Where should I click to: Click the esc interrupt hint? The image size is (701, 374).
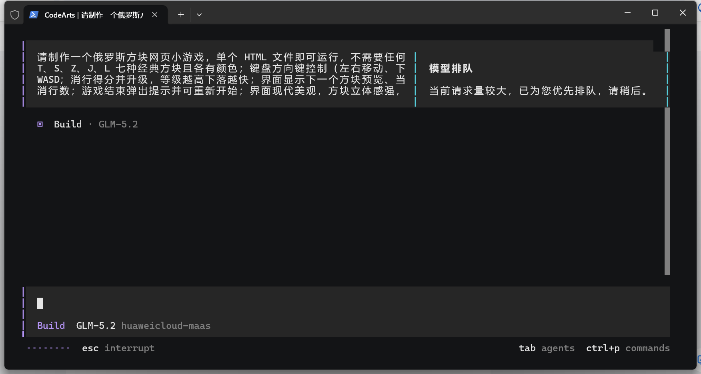tap(118, 348)
